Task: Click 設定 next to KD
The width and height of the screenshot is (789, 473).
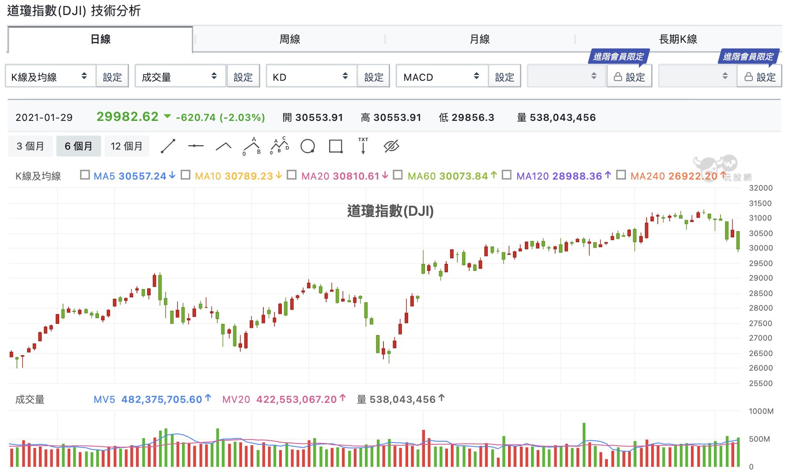Action: pyautogui.click(x=374, y=77)
